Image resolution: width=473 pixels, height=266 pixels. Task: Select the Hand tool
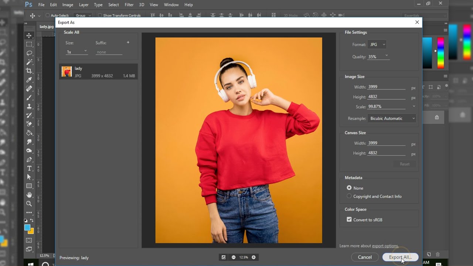pyautogui.click(x=29, y=195)
